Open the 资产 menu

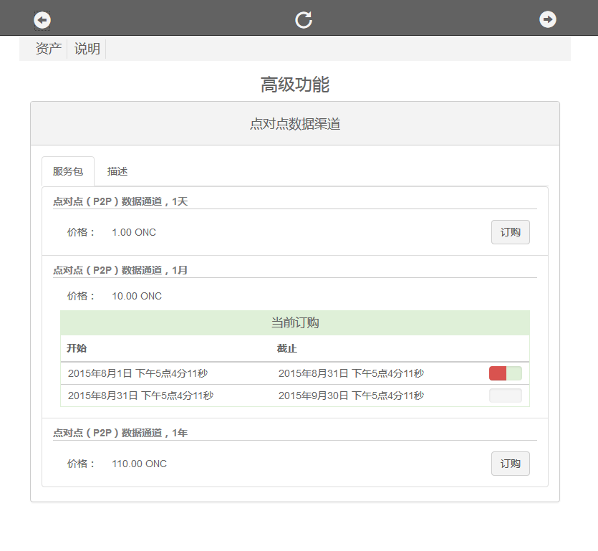click(48, 49)
